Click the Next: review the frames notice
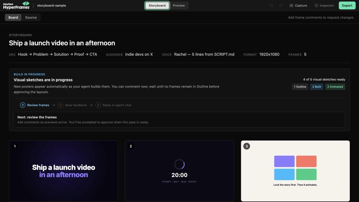This screenshot has height=202, width=359. 179,120
